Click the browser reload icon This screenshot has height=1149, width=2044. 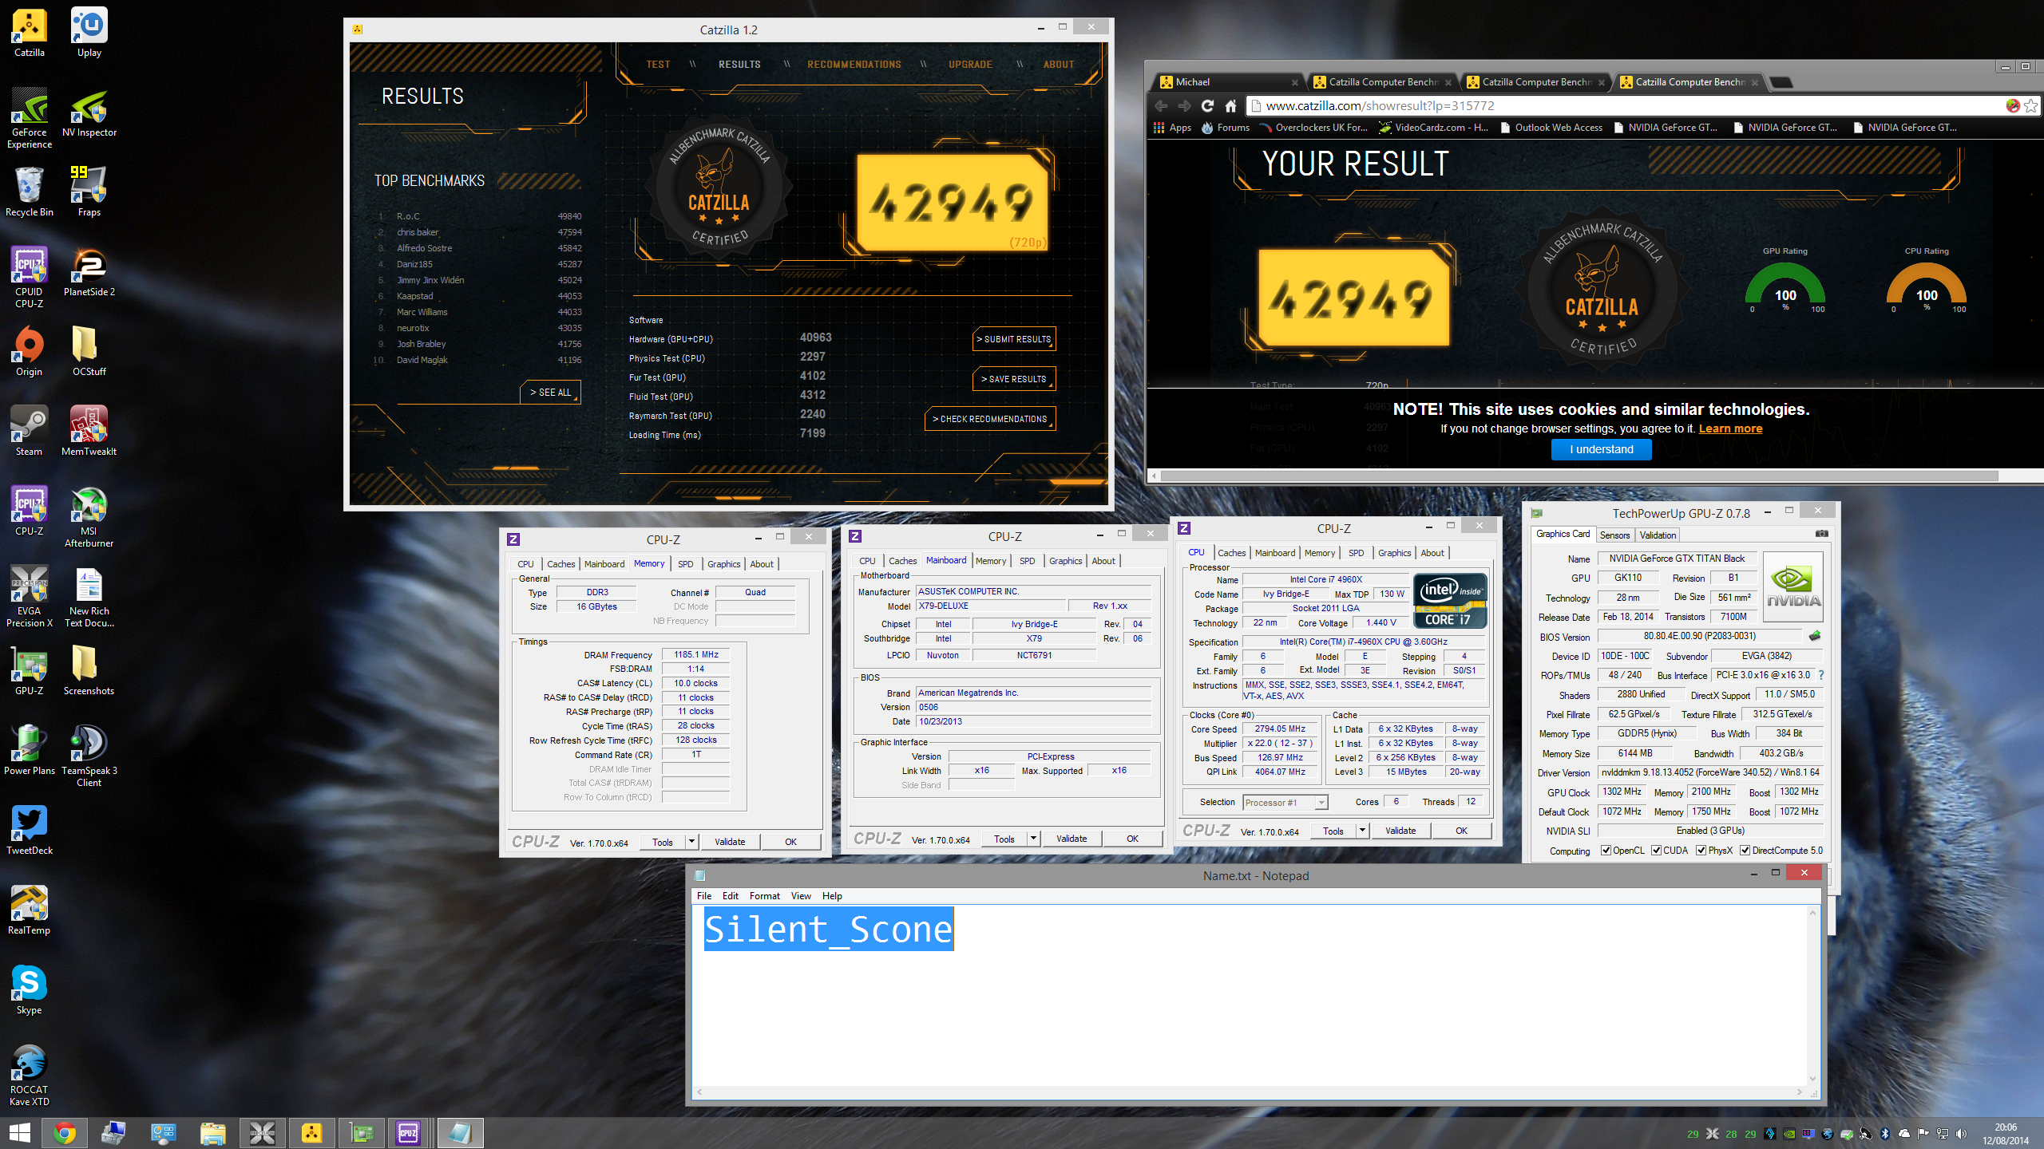1207,106
